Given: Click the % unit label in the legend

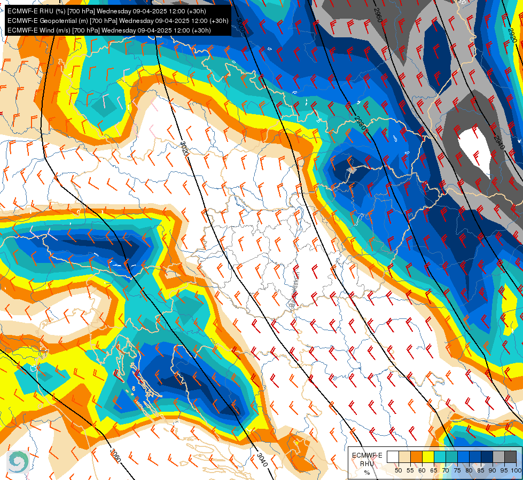Looking at the screenshot, I should pos(367,473).
